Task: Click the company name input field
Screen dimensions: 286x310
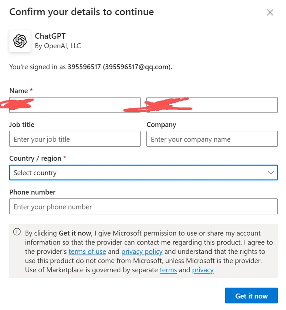Action: tap(212, 139)
